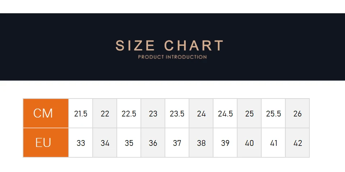Choose EU size 36 cell

(x=153, y=143)
